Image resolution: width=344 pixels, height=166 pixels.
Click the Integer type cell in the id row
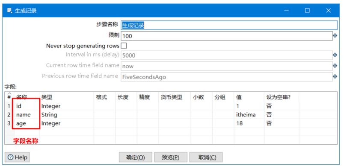[67, 106]
